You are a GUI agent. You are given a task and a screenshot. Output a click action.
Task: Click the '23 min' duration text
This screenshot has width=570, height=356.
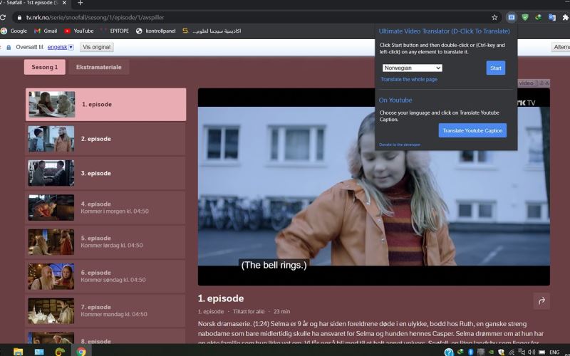281,312
